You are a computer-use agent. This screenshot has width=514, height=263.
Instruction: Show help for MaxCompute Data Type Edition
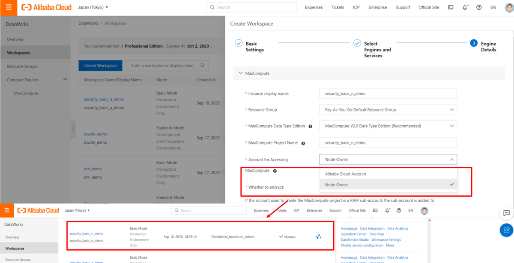(310, 127)
